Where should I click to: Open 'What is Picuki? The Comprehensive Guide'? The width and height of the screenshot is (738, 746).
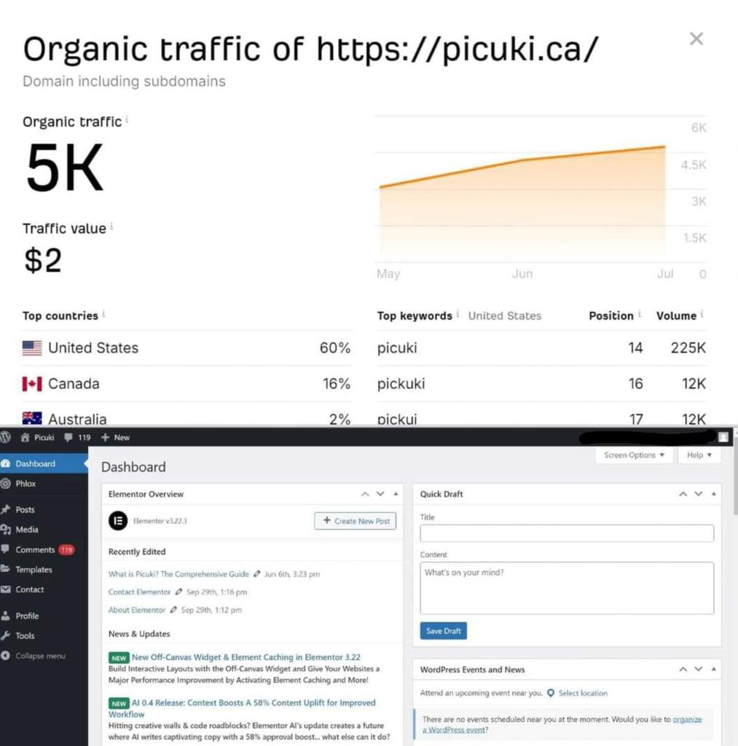[x=178, y=574]
